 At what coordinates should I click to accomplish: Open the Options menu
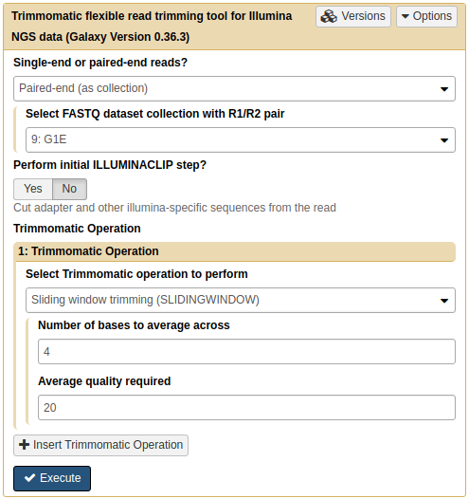pos(426,16)
